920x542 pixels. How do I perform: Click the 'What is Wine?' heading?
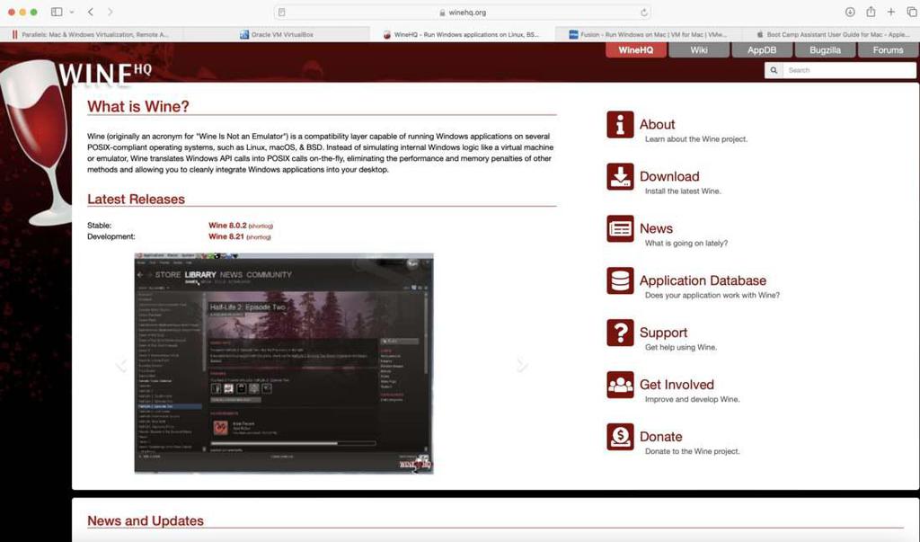[x=137, y=107]
